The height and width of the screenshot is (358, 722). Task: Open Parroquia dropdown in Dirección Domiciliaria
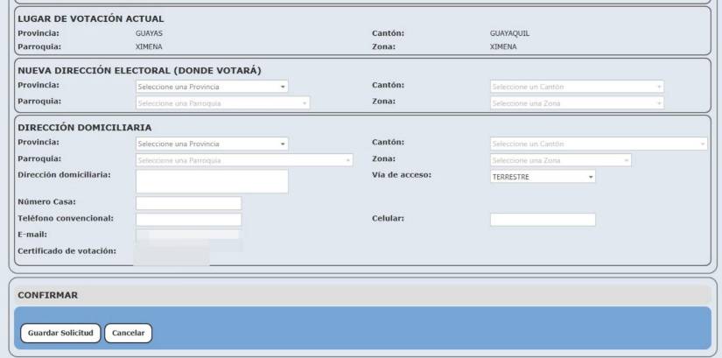pos(244,160)
